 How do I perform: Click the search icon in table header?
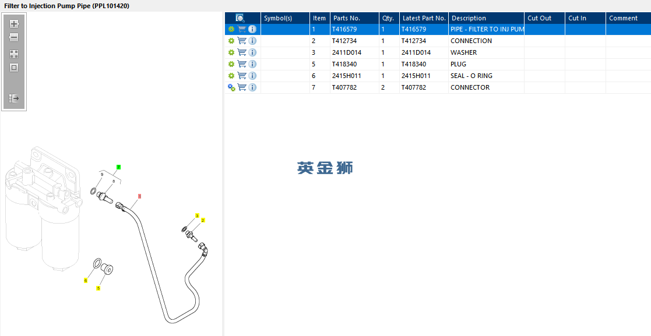tap(240, 18)
